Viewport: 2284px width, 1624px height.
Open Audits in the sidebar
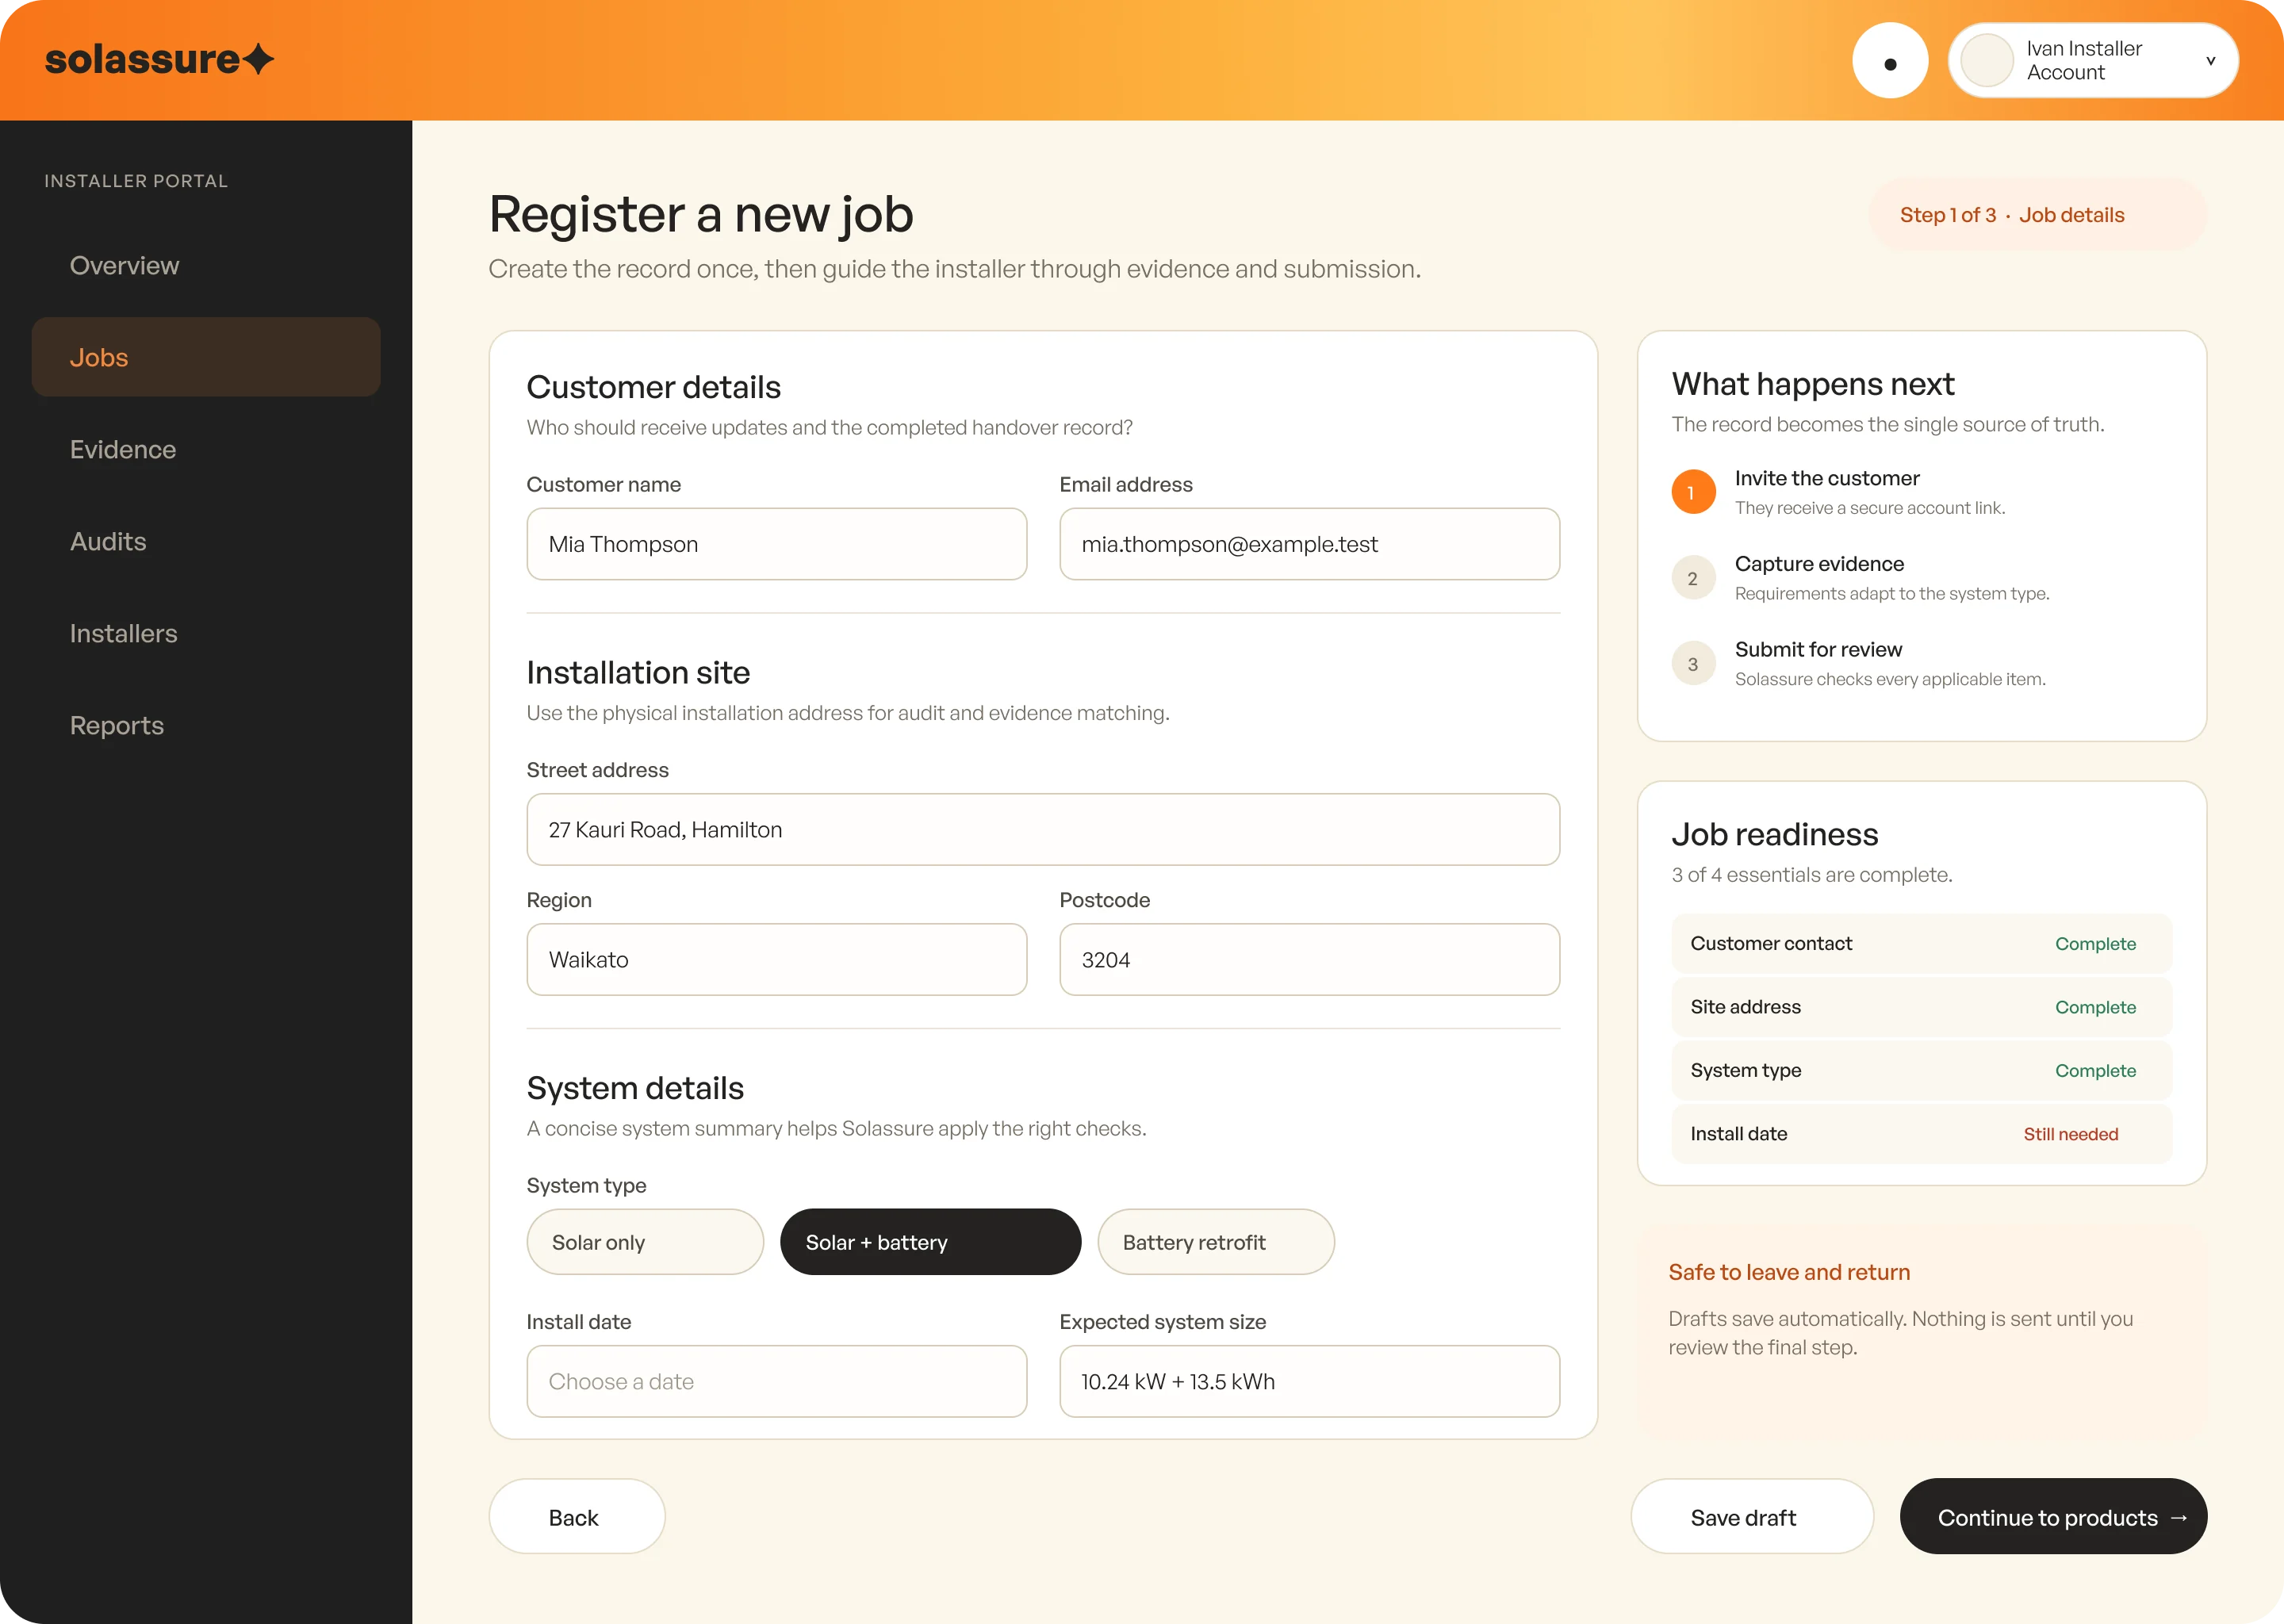pos(206,541)
